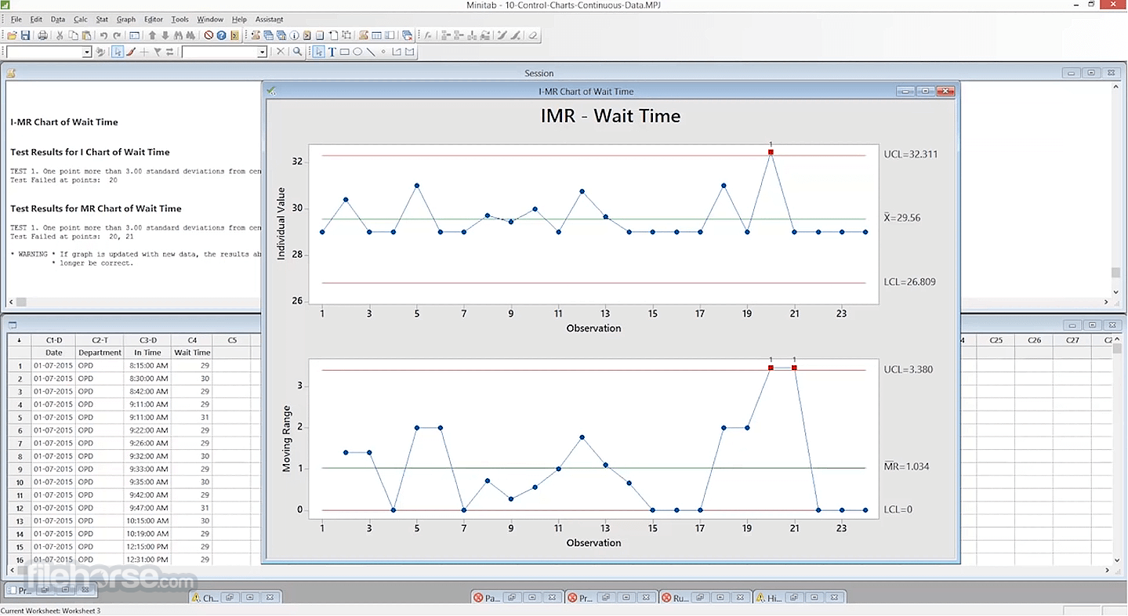Click the 'Moving Range' axis label

coord(286,439)
